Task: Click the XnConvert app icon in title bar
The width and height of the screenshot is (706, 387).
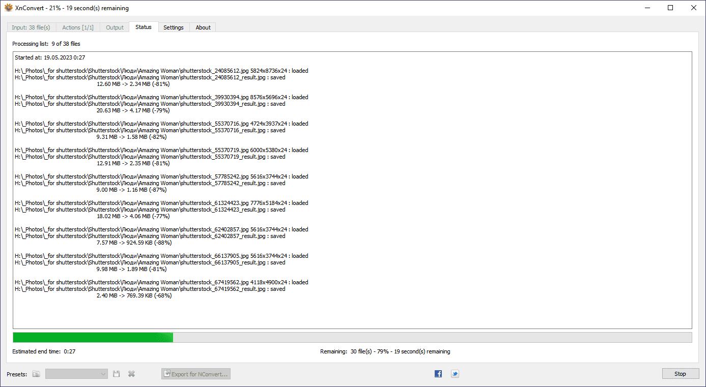Action: (x=8, y=8)
